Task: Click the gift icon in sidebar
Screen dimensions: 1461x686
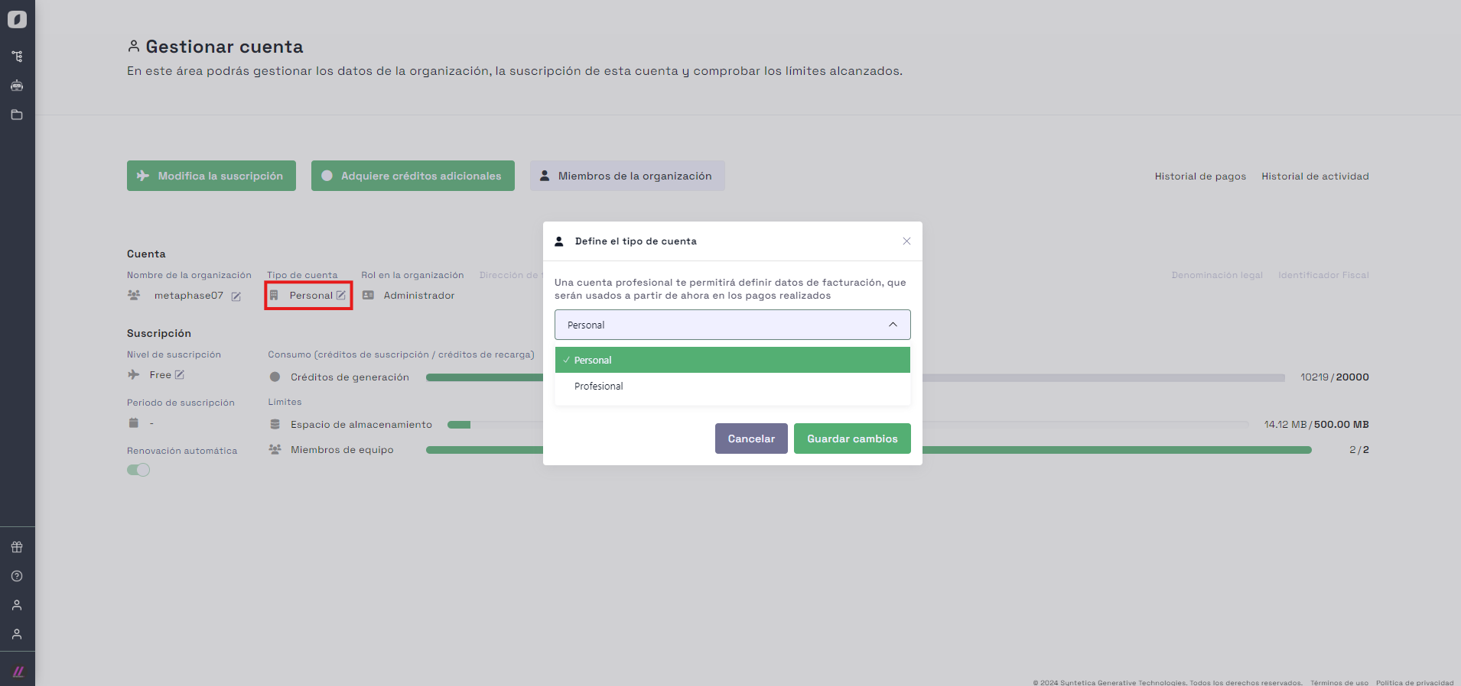Action: coord(17,547)
